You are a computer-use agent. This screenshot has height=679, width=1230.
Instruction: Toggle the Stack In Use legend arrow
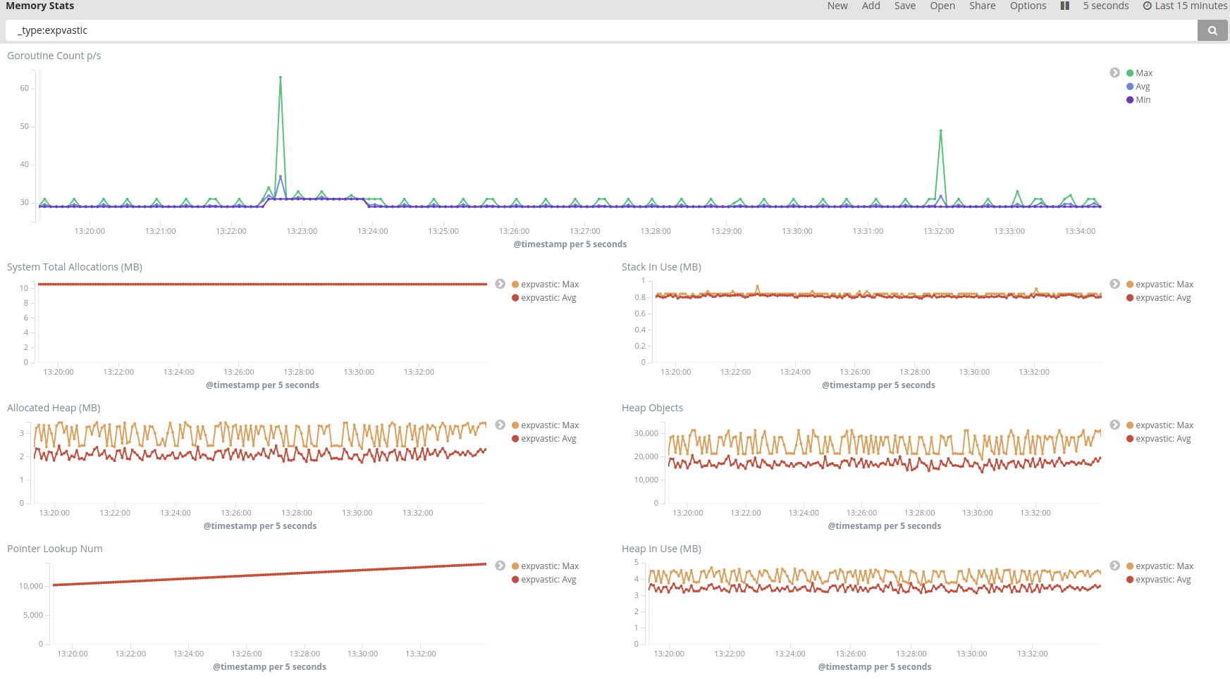click(x=1114, y=284)
